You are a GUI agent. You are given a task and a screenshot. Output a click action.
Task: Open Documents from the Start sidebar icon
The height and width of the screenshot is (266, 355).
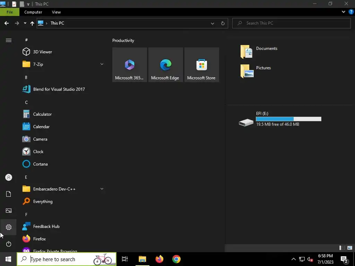[x=9, y=194]
